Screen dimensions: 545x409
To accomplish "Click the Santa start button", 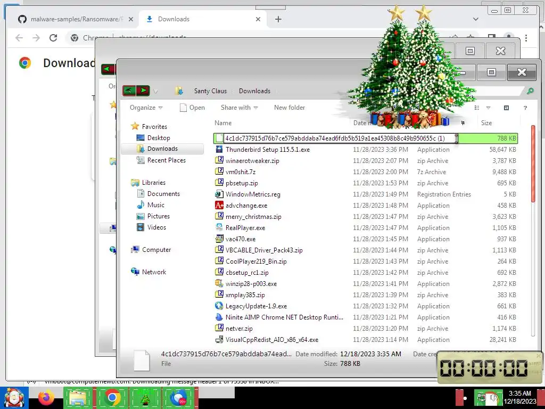I will tap(14, 398).
